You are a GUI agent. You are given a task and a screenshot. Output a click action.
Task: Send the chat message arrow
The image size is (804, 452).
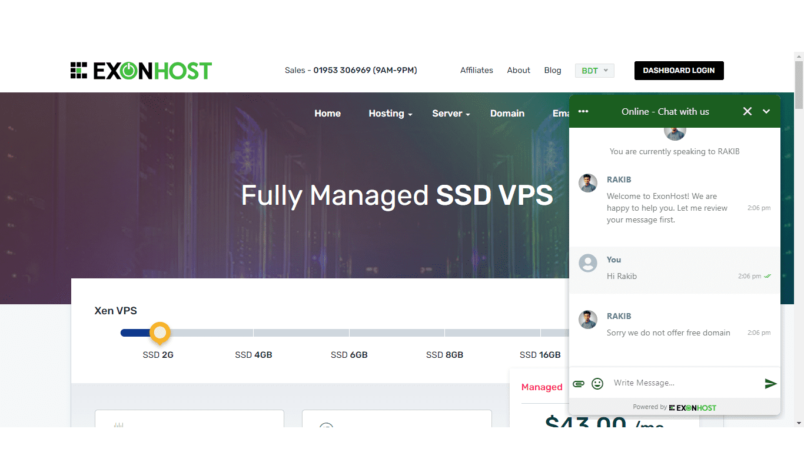(770, 384)
